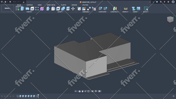
Task: Select the Shell tool
Action: point(58,9)
